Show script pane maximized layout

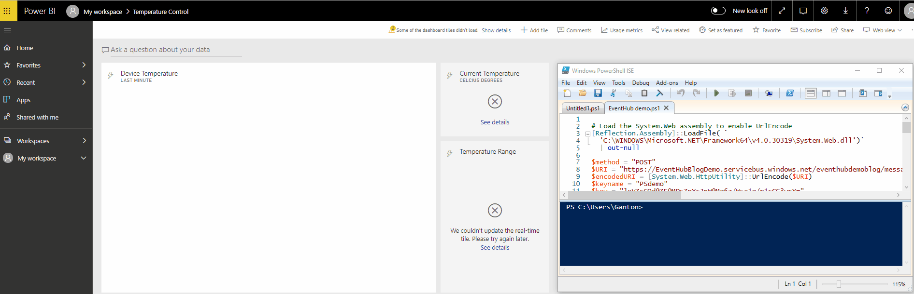pyautogui.click(x=842, y=93)
